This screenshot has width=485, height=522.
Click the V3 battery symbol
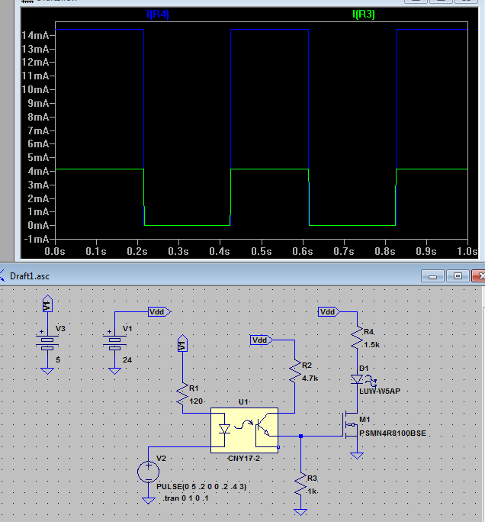pyautogui.click(x=47, y=343)
